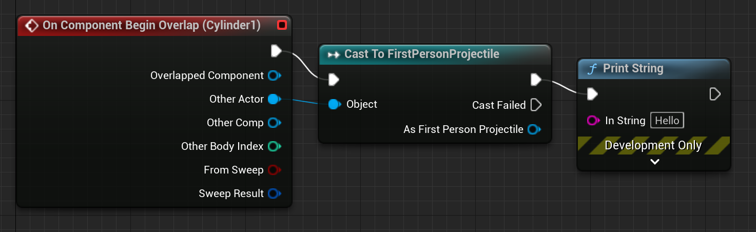Select the Cast To FirstPersonProjectile node title
This screenshot has height=232, width=756.
pos(421,54)
